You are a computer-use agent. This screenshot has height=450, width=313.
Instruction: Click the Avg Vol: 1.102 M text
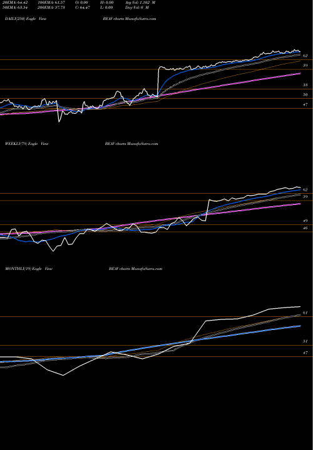click(140, 2)
